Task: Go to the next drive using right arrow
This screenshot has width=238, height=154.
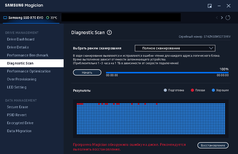Action: [222, 17]
